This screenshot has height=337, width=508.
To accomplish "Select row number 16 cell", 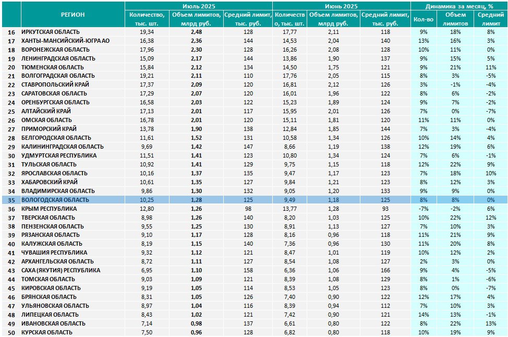I will click(11, 32).
